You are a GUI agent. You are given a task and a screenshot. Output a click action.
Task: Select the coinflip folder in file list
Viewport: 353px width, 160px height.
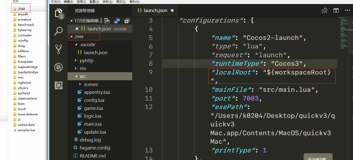(23, 41)
